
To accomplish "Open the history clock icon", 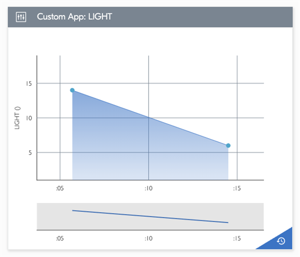I will point(281,241).
